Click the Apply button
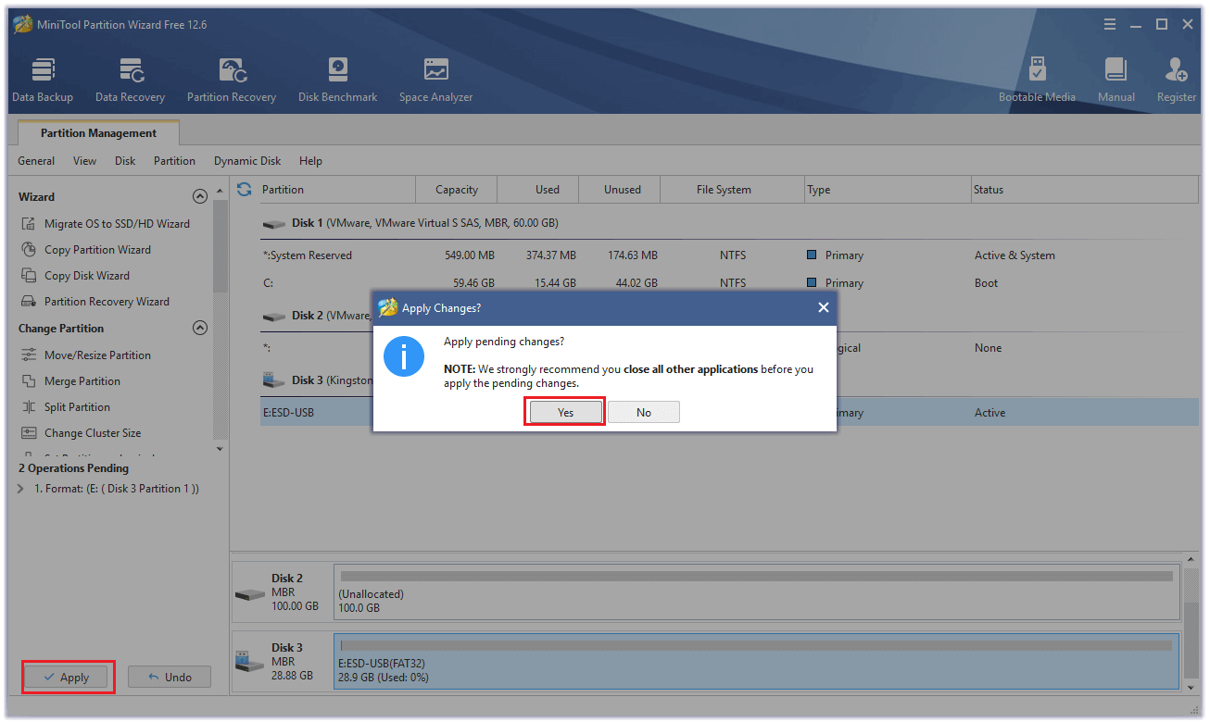 tap(67, 678)
